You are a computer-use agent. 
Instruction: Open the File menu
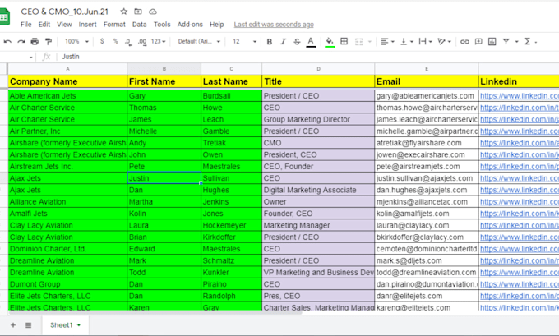click(25, 24)
